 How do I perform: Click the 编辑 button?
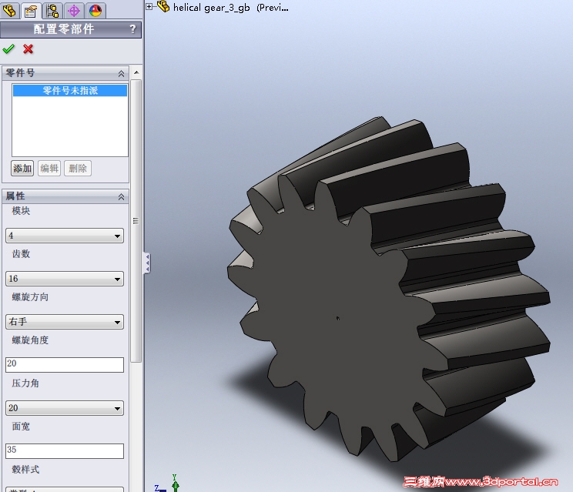(x=49, y=169)
